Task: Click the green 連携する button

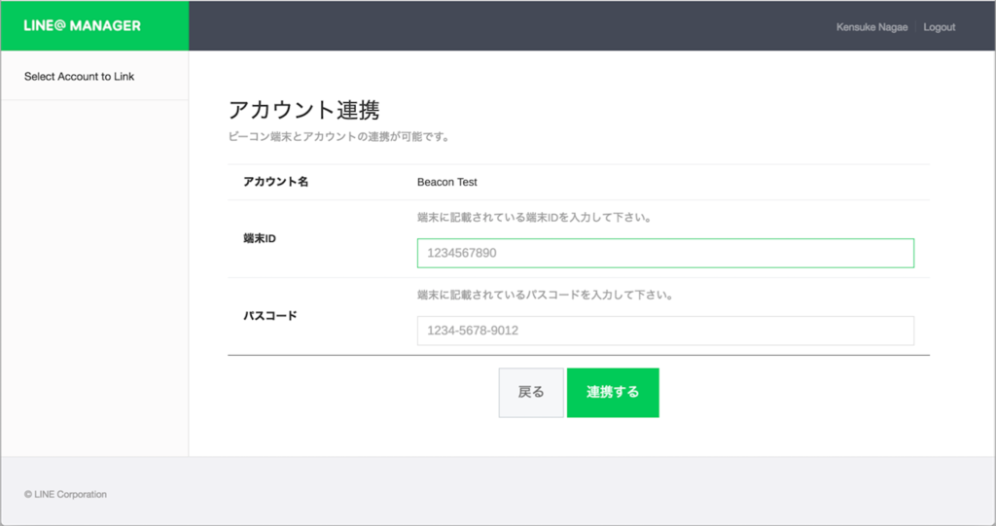Action: pos(613,392)
